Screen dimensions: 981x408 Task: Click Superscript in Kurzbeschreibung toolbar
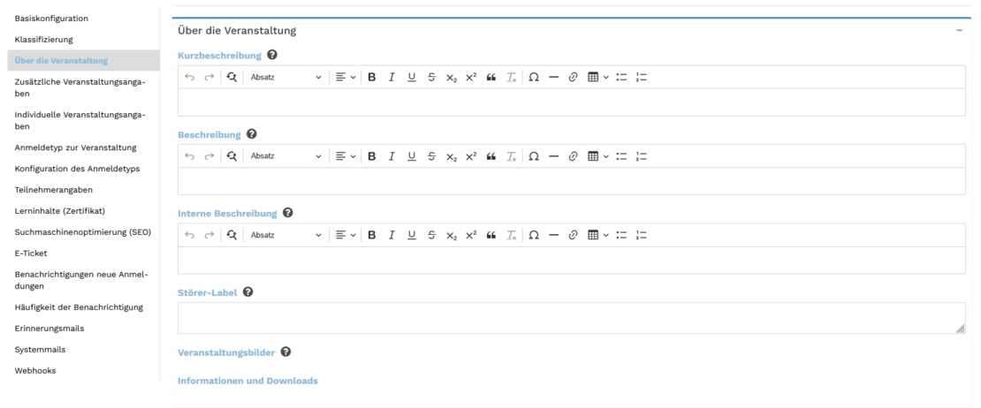471,78
